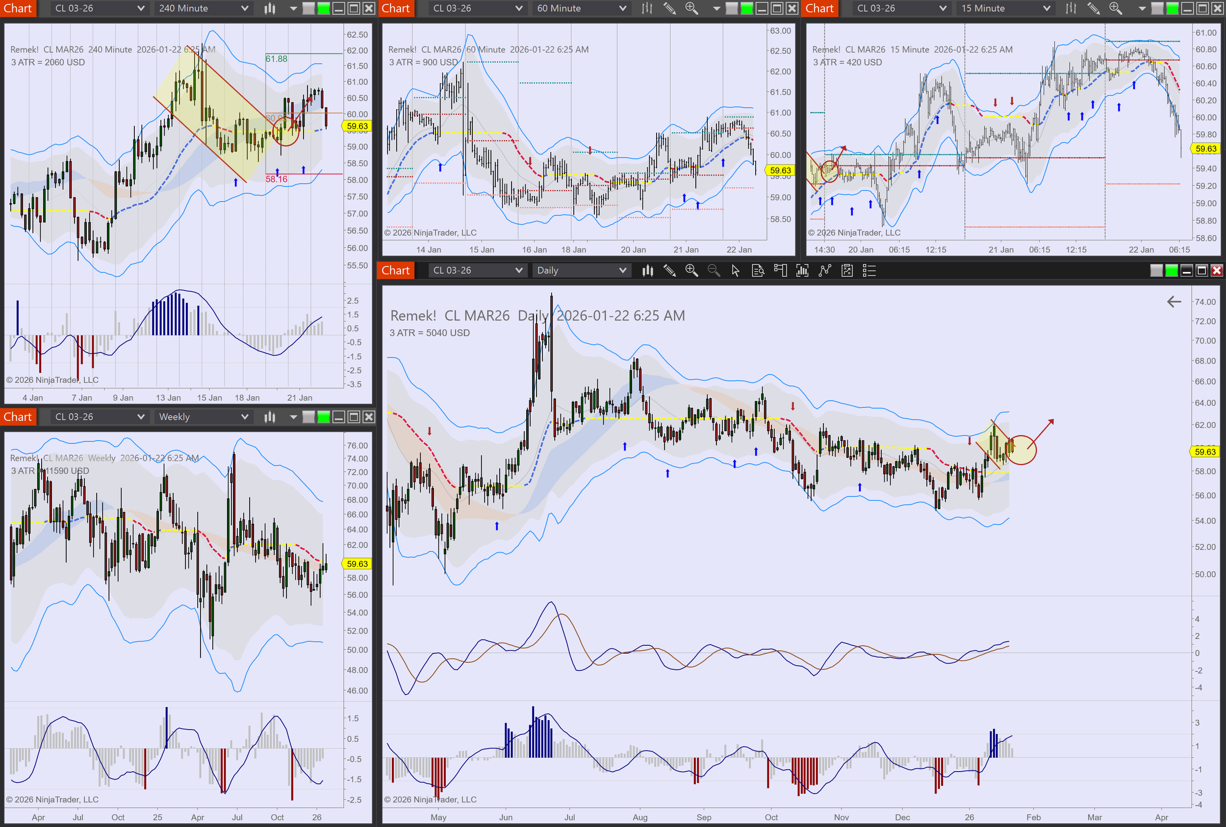This screenshot has height=827, width=1226.
Task: Toggle green link button on Daily chart
Action: [x=1171, y=270]
